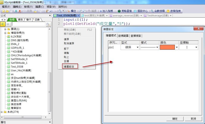Expand the 警礦(1) folder
The height and width of the screenshot is (124, 205).
[x=5, y=29]
